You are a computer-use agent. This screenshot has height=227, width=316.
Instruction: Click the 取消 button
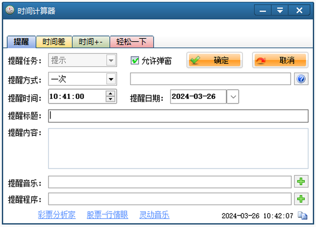pyautogui.click(x=280, y=60)
